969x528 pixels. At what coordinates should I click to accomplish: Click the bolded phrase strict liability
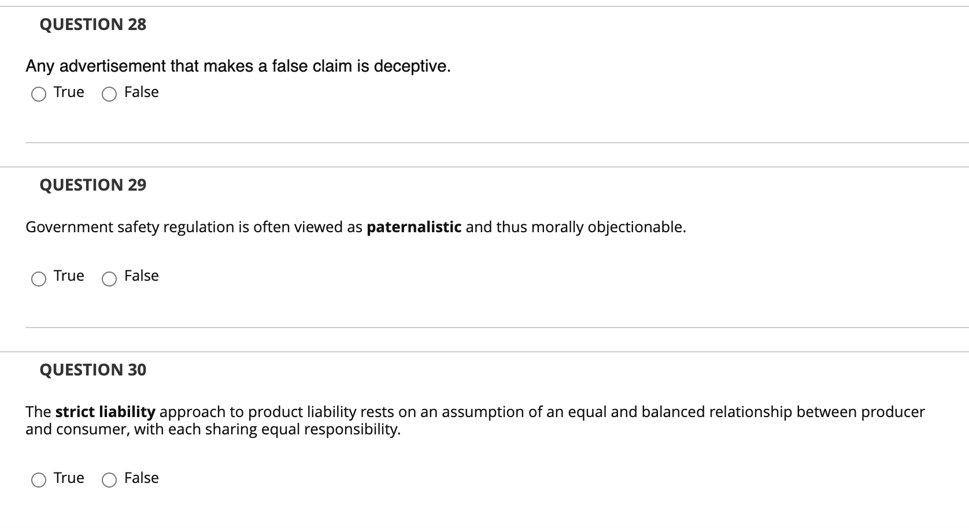[x=104, y=412]
